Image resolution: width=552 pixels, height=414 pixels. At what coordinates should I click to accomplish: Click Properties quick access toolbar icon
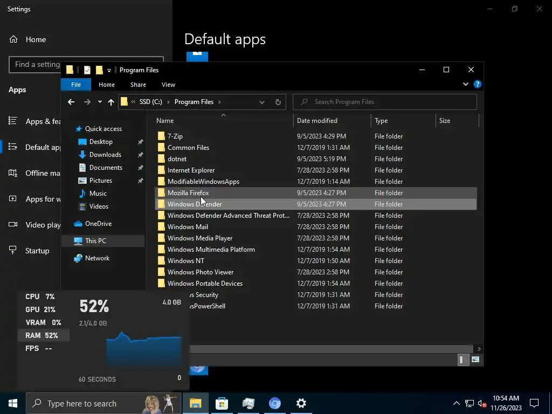pos(87,70)
